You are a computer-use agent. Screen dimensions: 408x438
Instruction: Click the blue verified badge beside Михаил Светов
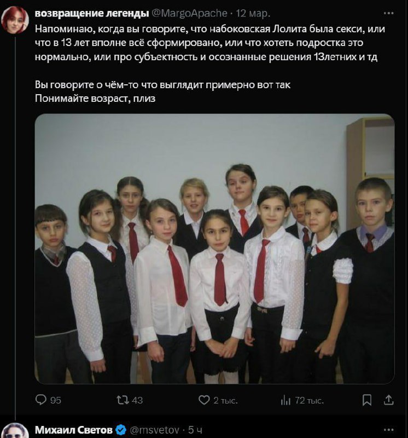click(120, 430)
